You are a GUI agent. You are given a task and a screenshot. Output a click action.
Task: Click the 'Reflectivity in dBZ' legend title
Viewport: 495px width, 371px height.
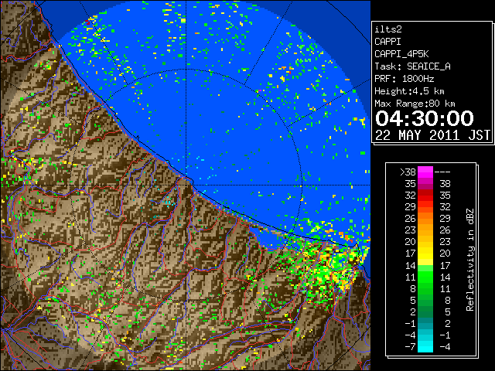(470, 260)
